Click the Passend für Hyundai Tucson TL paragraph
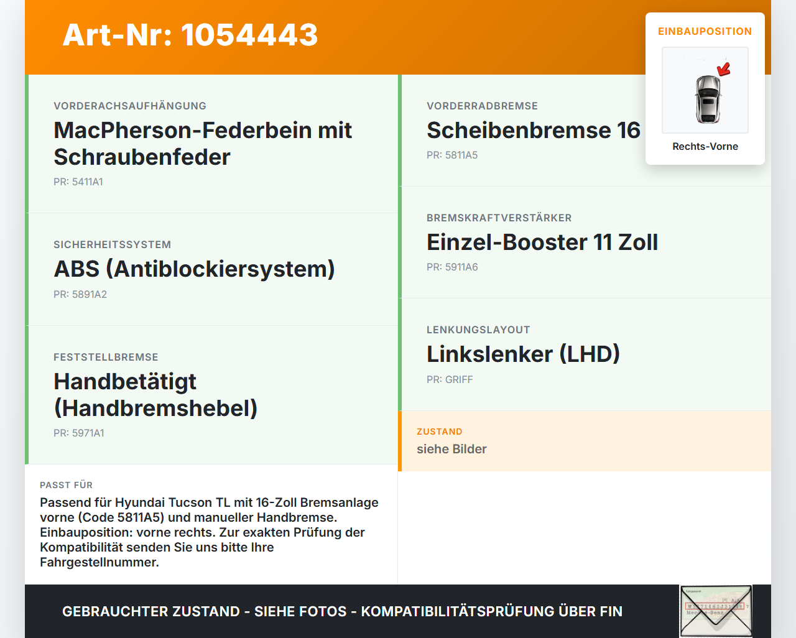Viewport: 796px width, 638px height. coord(209,532)
